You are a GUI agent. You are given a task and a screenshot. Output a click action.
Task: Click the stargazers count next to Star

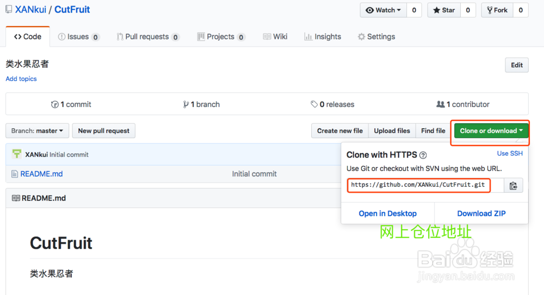(x=468, y=10)
